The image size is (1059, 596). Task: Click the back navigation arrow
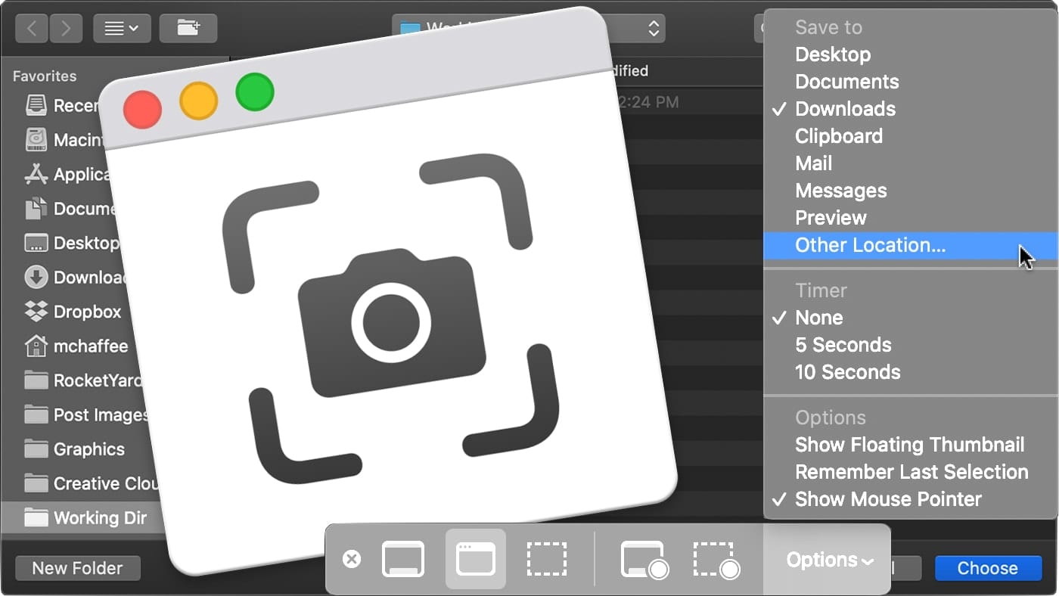coord(32,29)
